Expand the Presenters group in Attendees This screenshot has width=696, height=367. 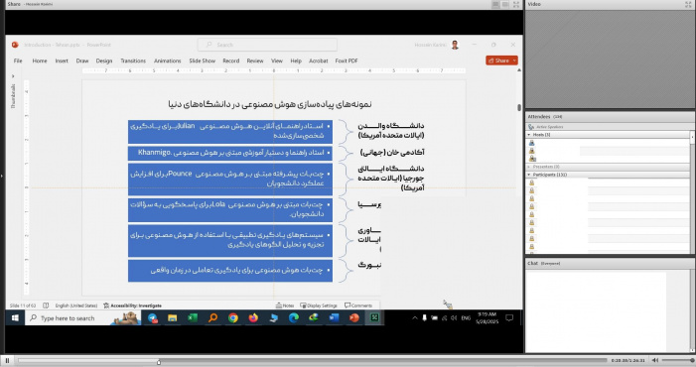[528, 167]
